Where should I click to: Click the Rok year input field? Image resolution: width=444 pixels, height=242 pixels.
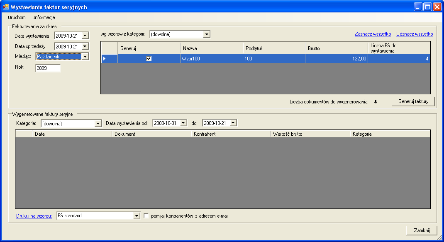tap(48, 68)
